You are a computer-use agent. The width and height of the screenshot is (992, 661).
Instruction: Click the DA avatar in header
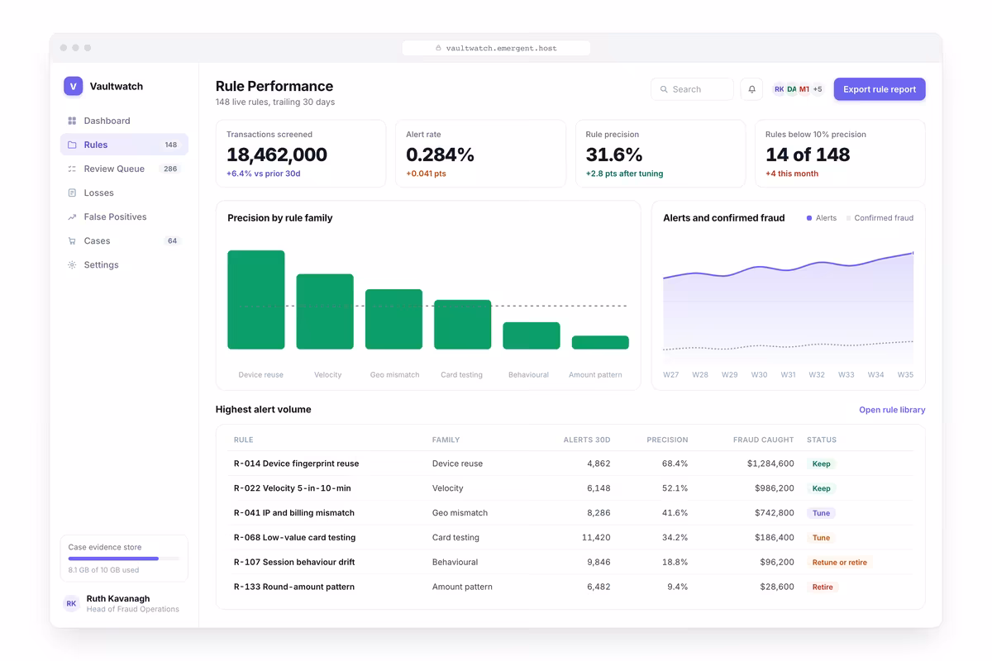792,89
